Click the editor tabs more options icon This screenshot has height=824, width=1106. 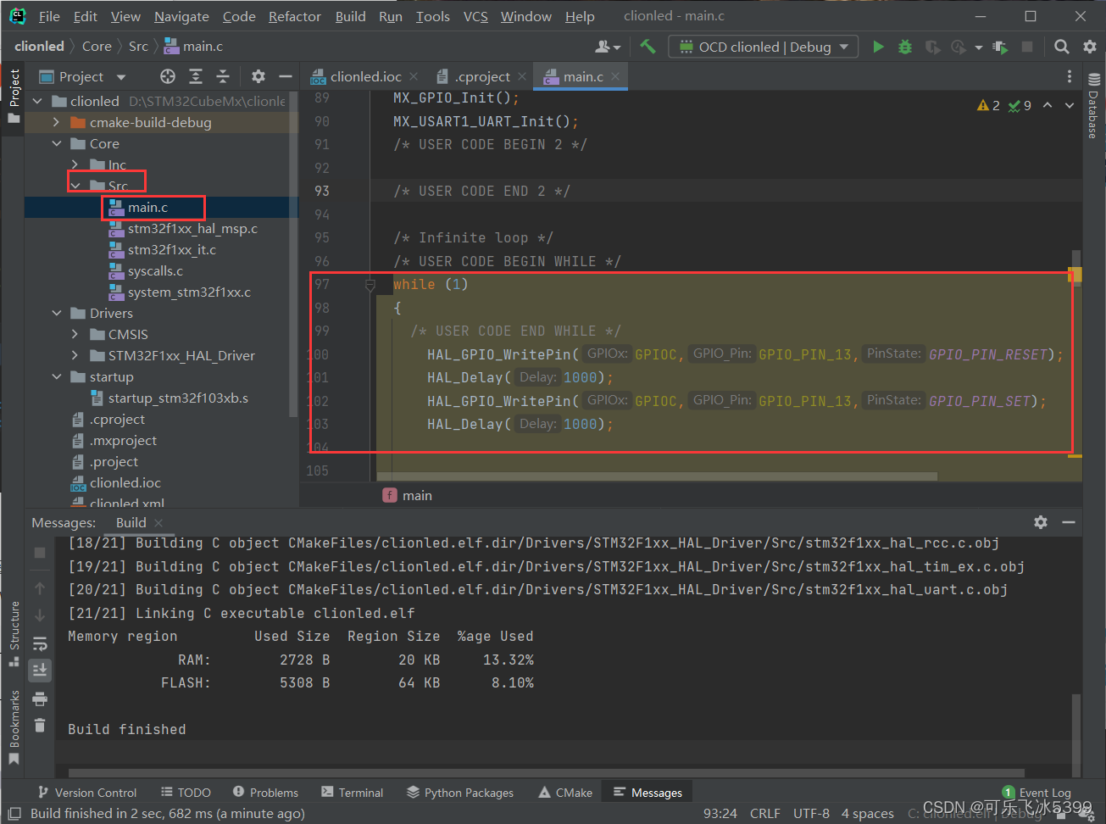tap(1070, 76)
